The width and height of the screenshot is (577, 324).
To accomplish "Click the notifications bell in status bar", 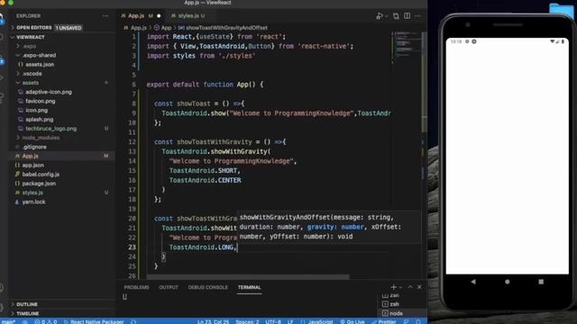I will (418, 321).
